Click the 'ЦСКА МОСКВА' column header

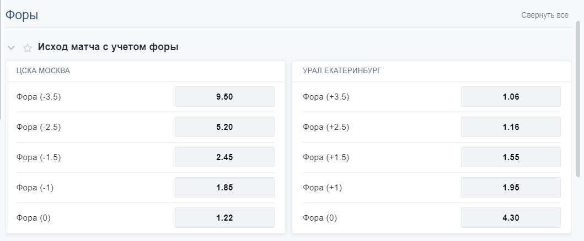point(43,71)
